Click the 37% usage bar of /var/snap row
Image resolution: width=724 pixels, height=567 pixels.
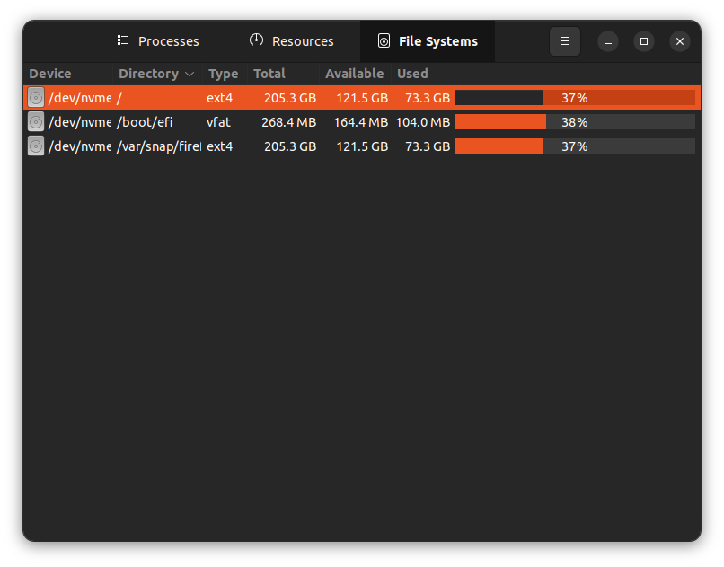pos(575,146)
